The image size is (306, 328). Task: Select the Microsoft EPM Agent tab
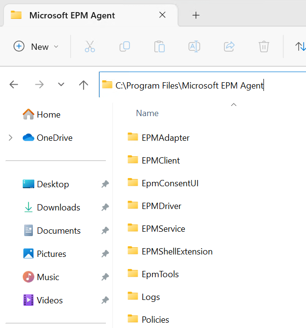[72, 15]
